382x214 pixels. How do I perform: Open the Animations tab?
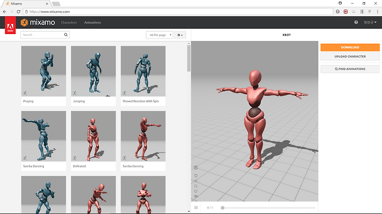point(93,22)
